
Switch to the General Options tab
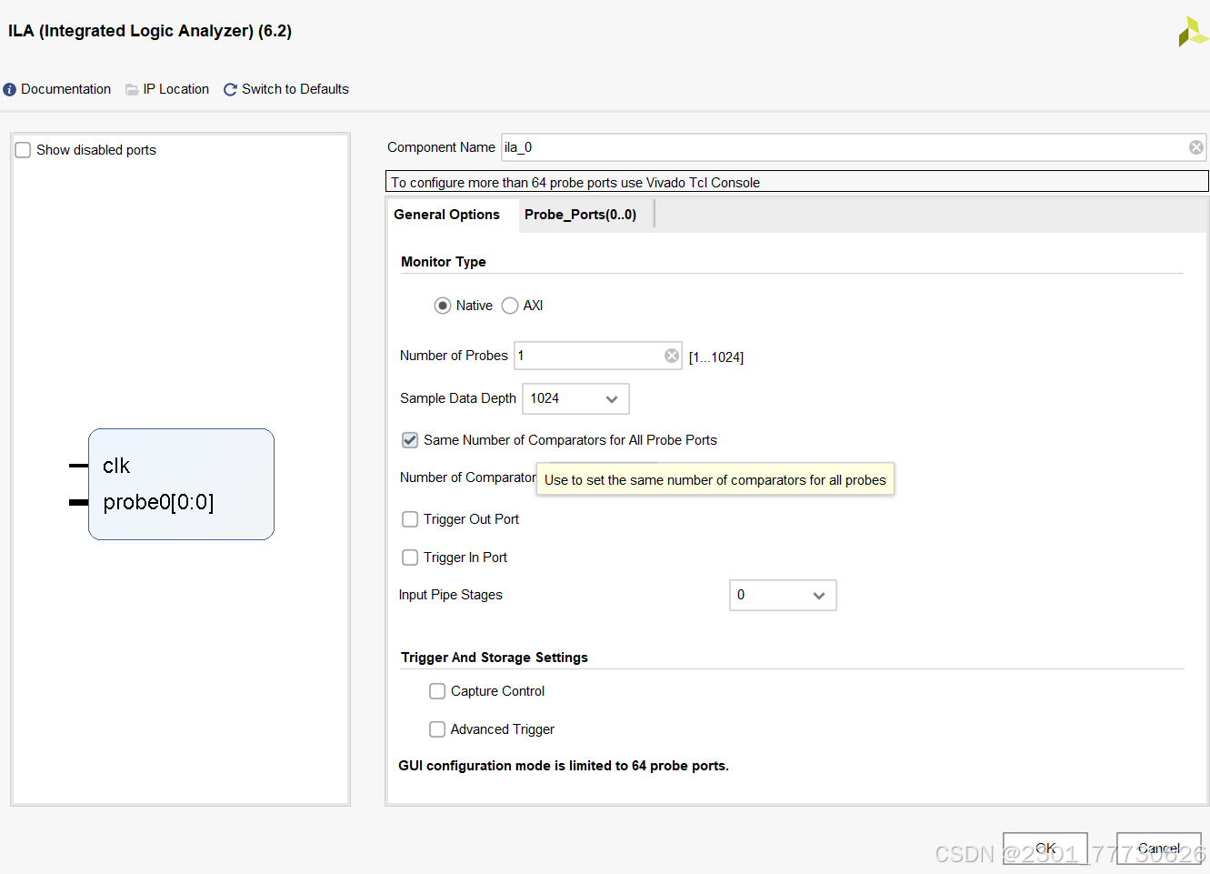pos(447,215)
